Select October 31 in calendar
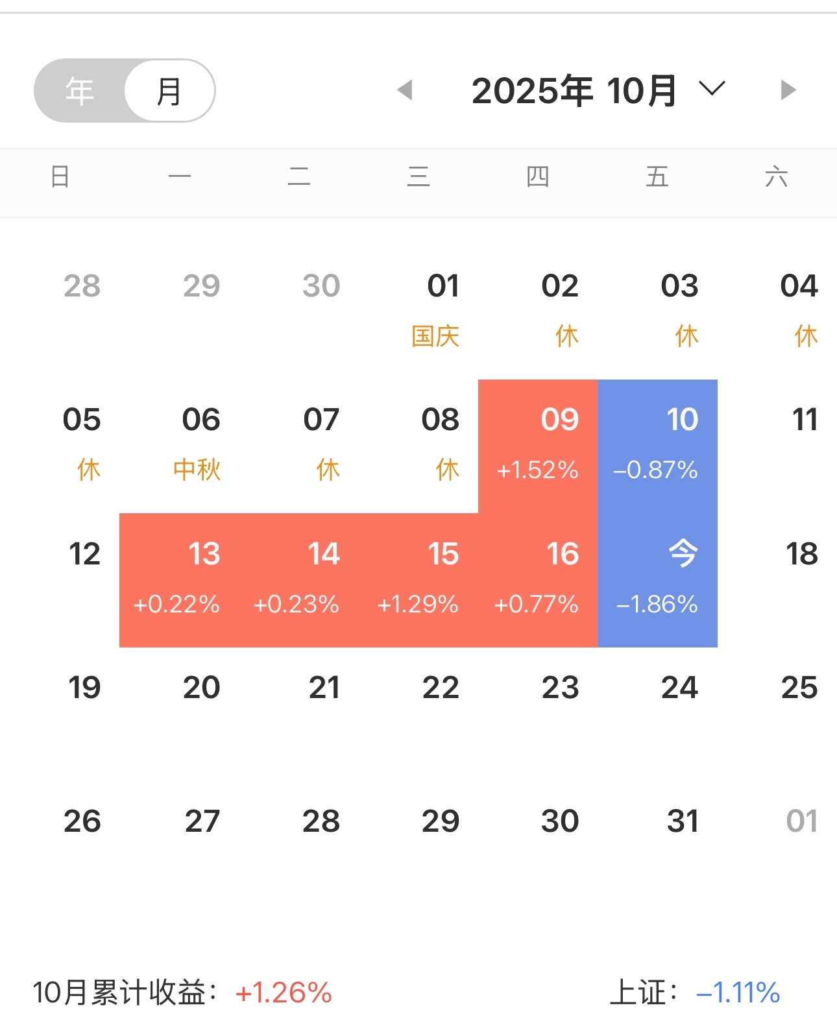Image resolution: width=837 pixels, height=1016 pixels. pyautogui.click(x=682, y=821)
